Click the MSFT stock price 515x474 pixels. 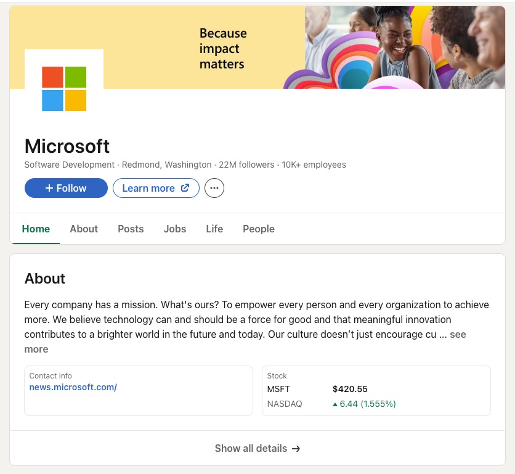pos(350,389)
